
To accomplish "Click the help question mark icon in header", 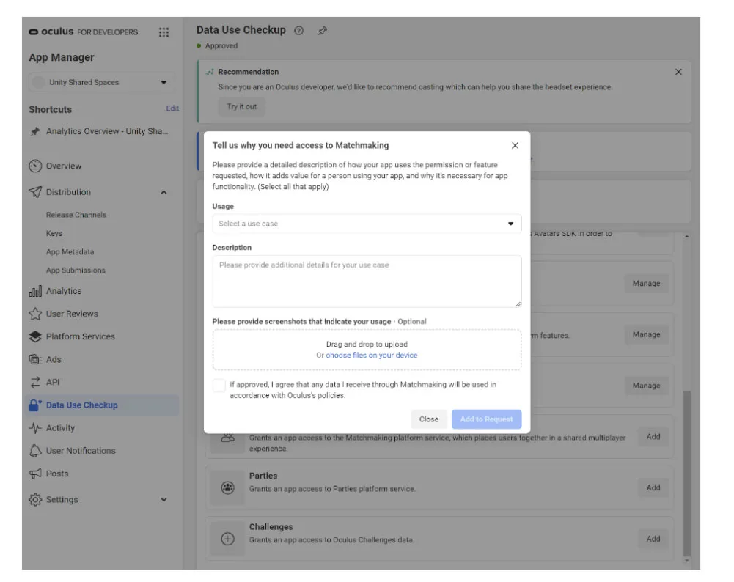I will click(298, 31).
